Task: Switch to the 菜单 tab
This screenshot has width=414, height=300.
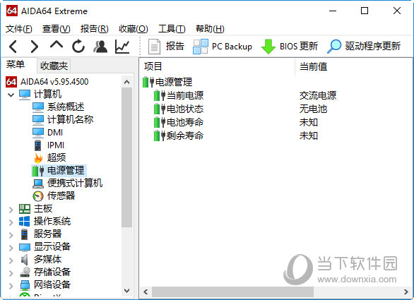Action: 16,65
